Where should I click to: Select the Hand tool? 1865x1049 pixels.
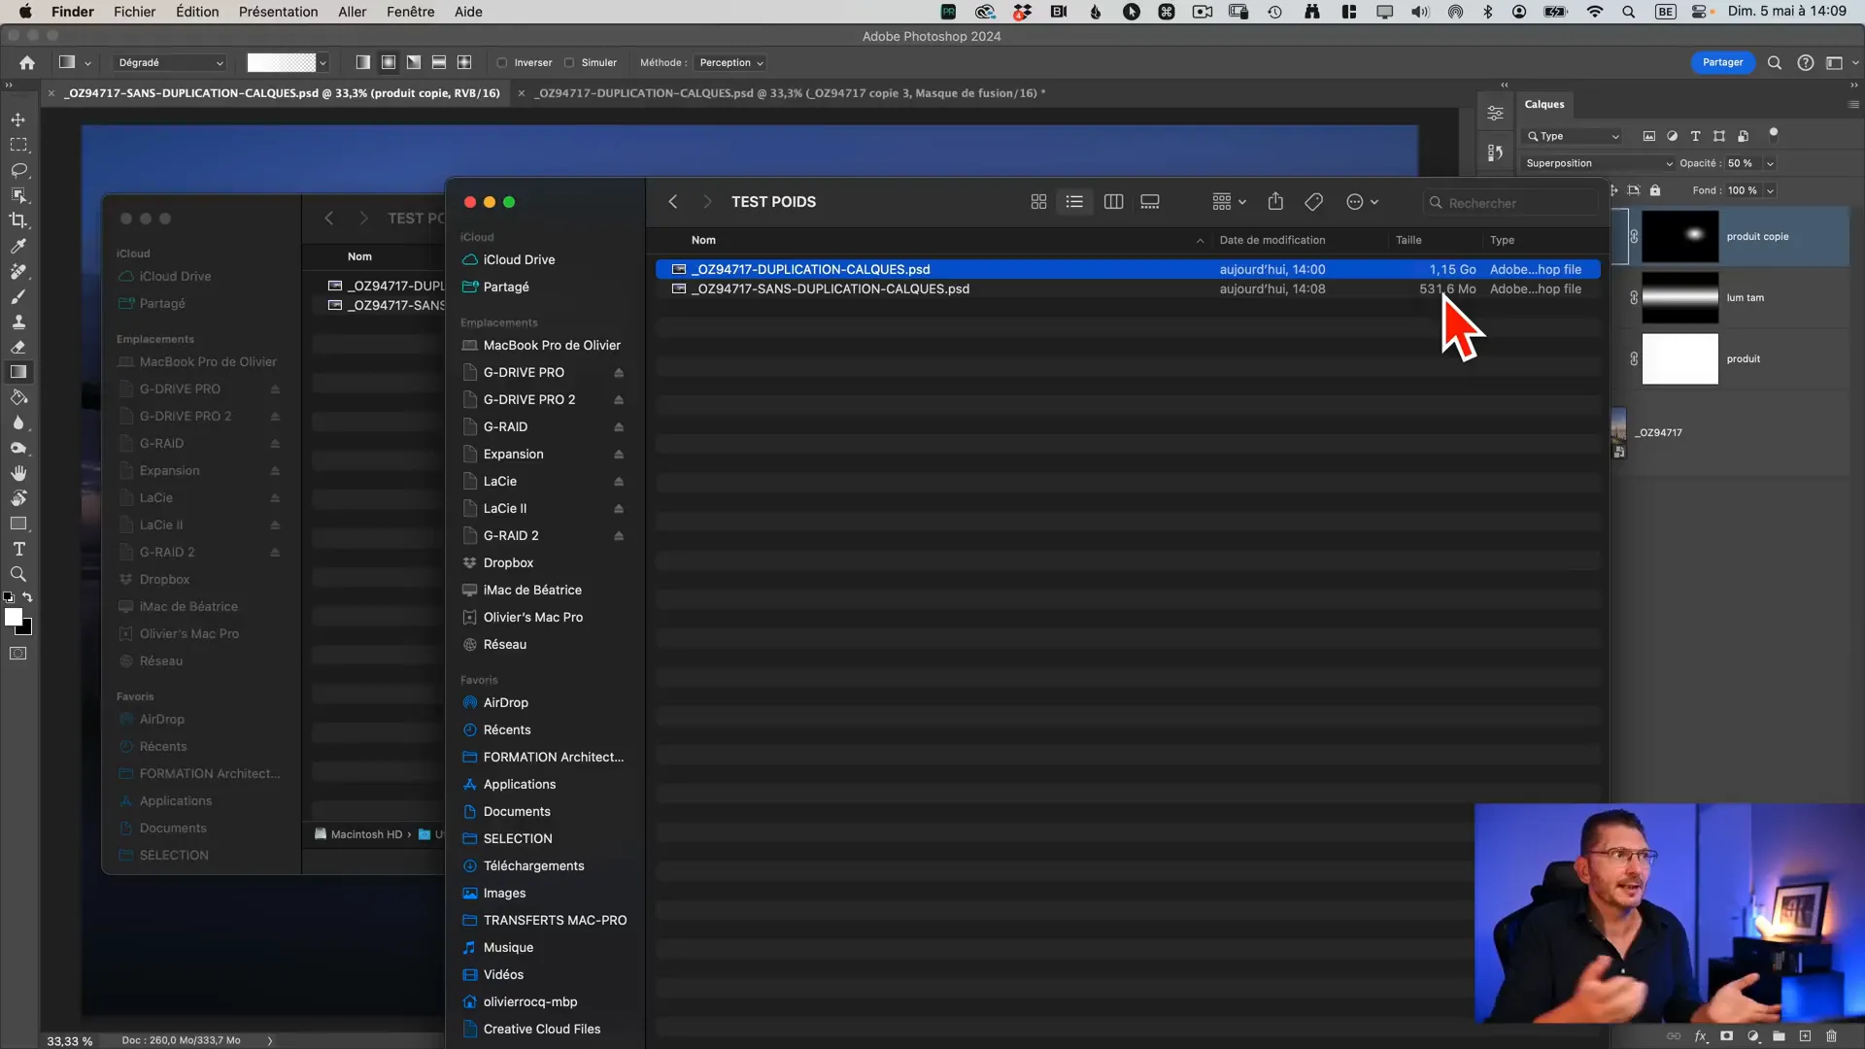18,473
